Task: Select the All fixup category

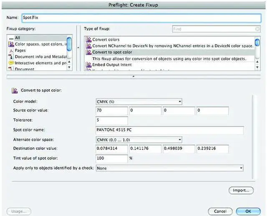Action: (37, 38)
